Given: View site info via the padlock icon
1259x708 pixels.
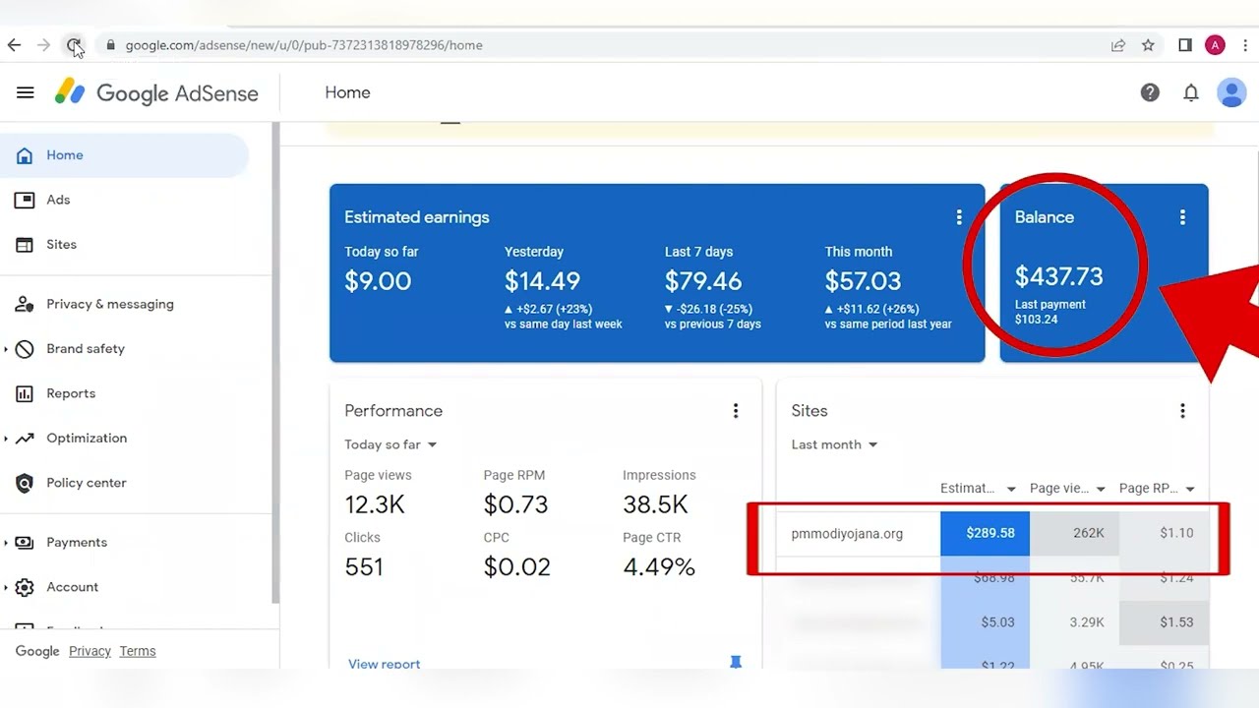Looking at the screenshot, I should pyautogui.click(x=110, y=45).
